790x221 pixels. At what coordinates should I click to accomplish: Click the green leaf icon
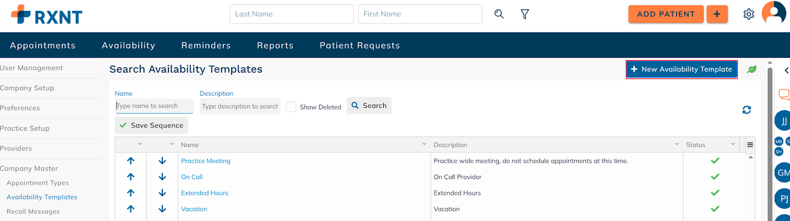click(x=751, y=70)
